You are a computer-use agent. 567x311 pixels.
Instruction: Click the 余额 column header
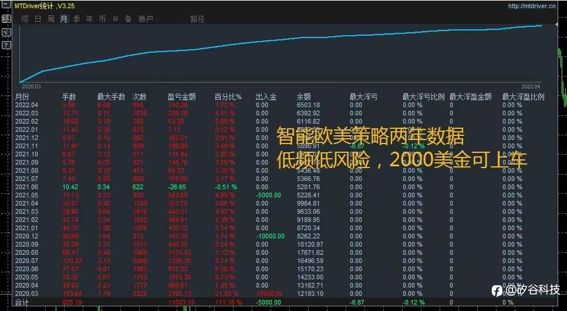304,97
